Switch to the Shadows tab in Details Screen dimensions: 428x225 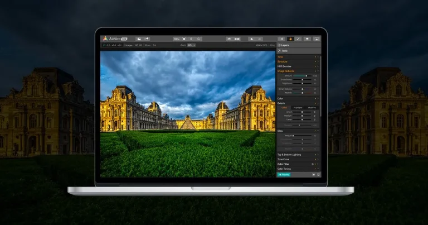(x=312, y=108)
